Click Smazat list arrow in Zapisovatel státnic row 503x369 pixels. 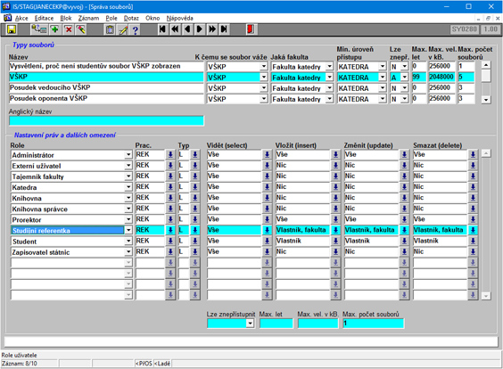click(x=473, y=251)
